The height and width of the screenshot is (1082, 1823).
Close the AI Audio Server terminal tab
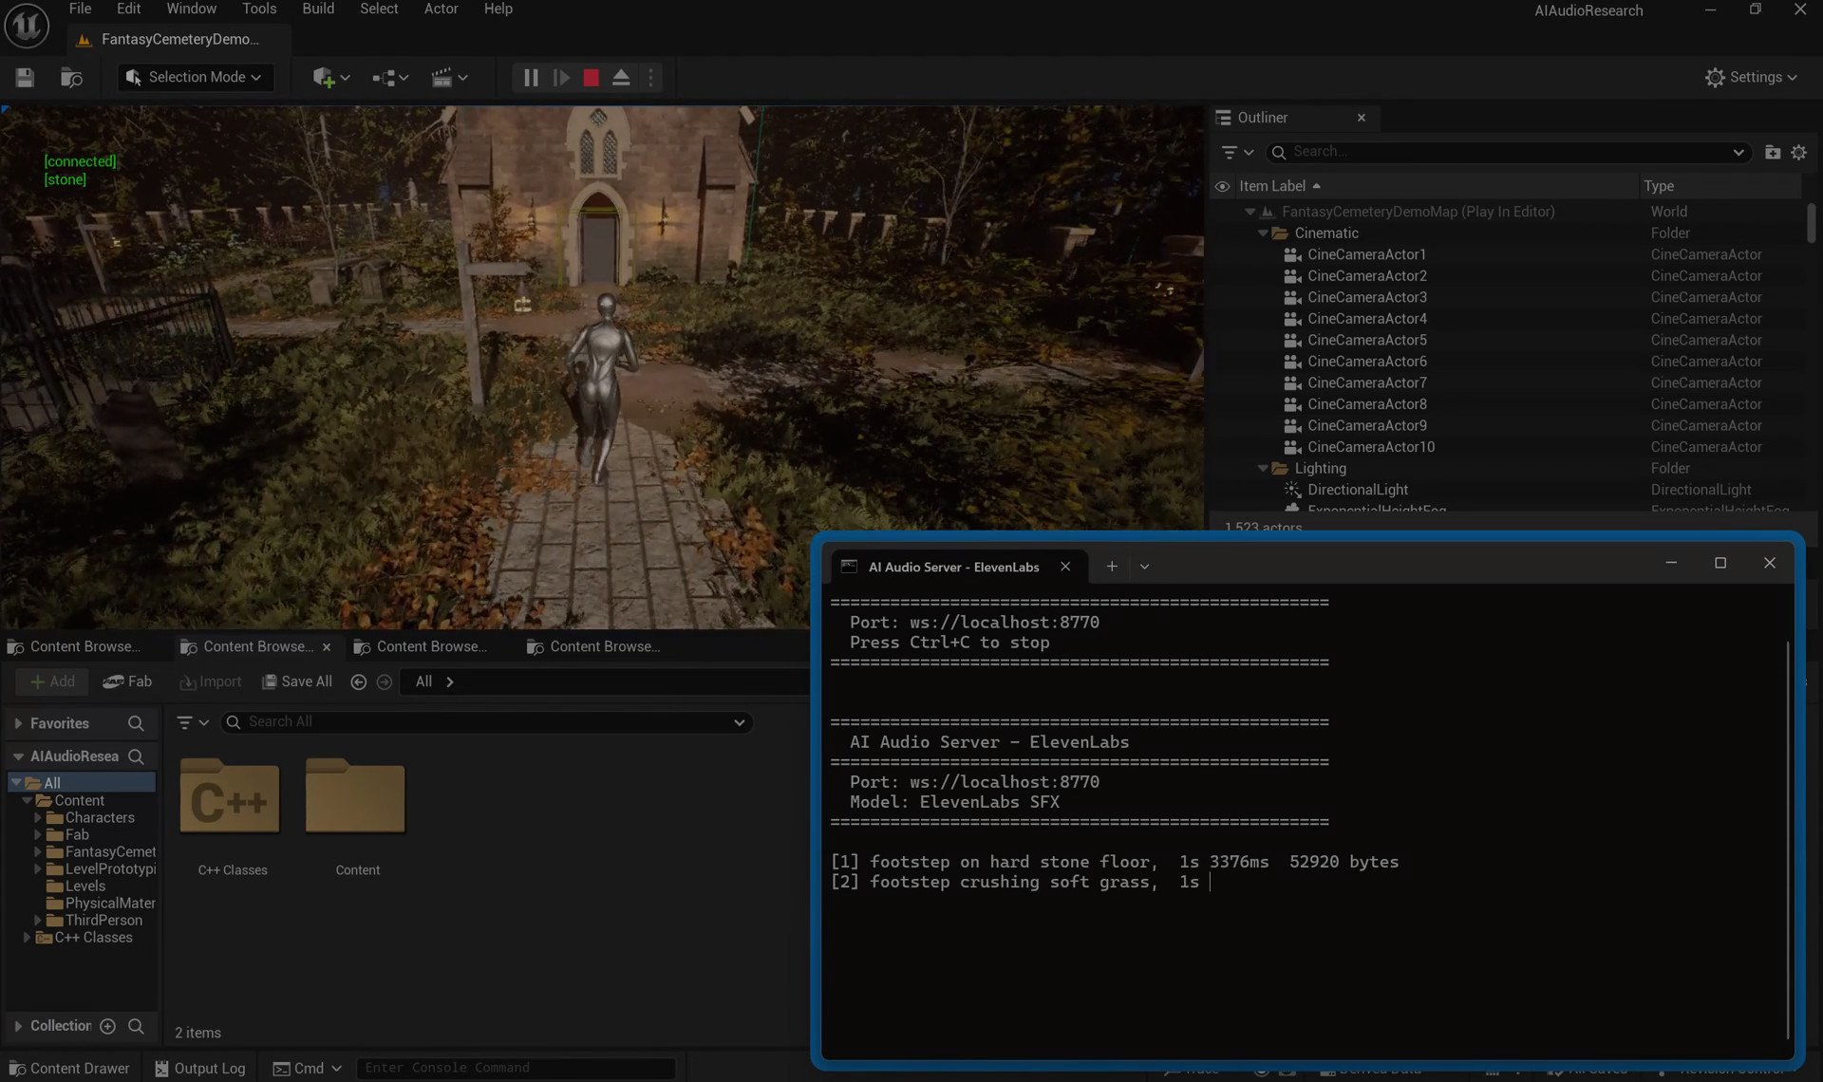(x=1065, y=567)
